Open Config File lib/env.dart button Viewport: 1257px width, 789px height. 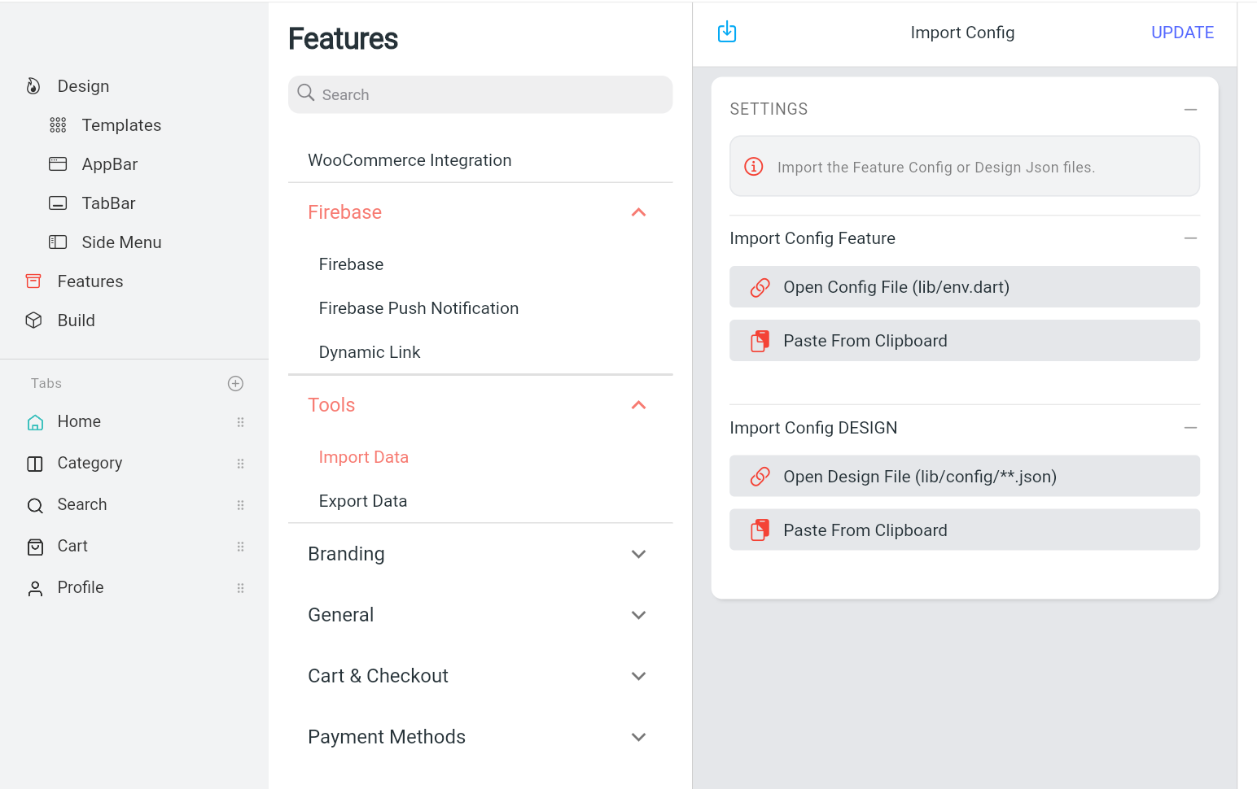(x=964, y=287)
